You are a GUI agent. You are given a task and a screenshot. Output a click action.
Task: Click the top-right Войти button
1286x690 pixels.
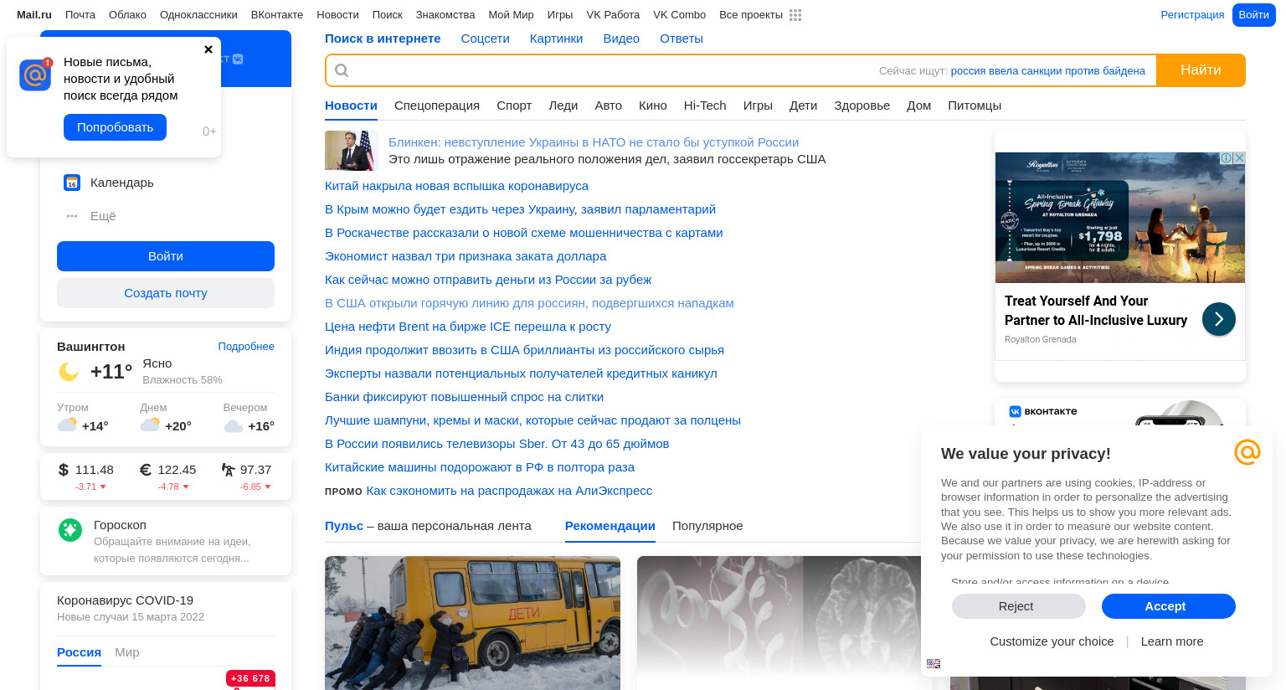click(x=1253, y=15)
